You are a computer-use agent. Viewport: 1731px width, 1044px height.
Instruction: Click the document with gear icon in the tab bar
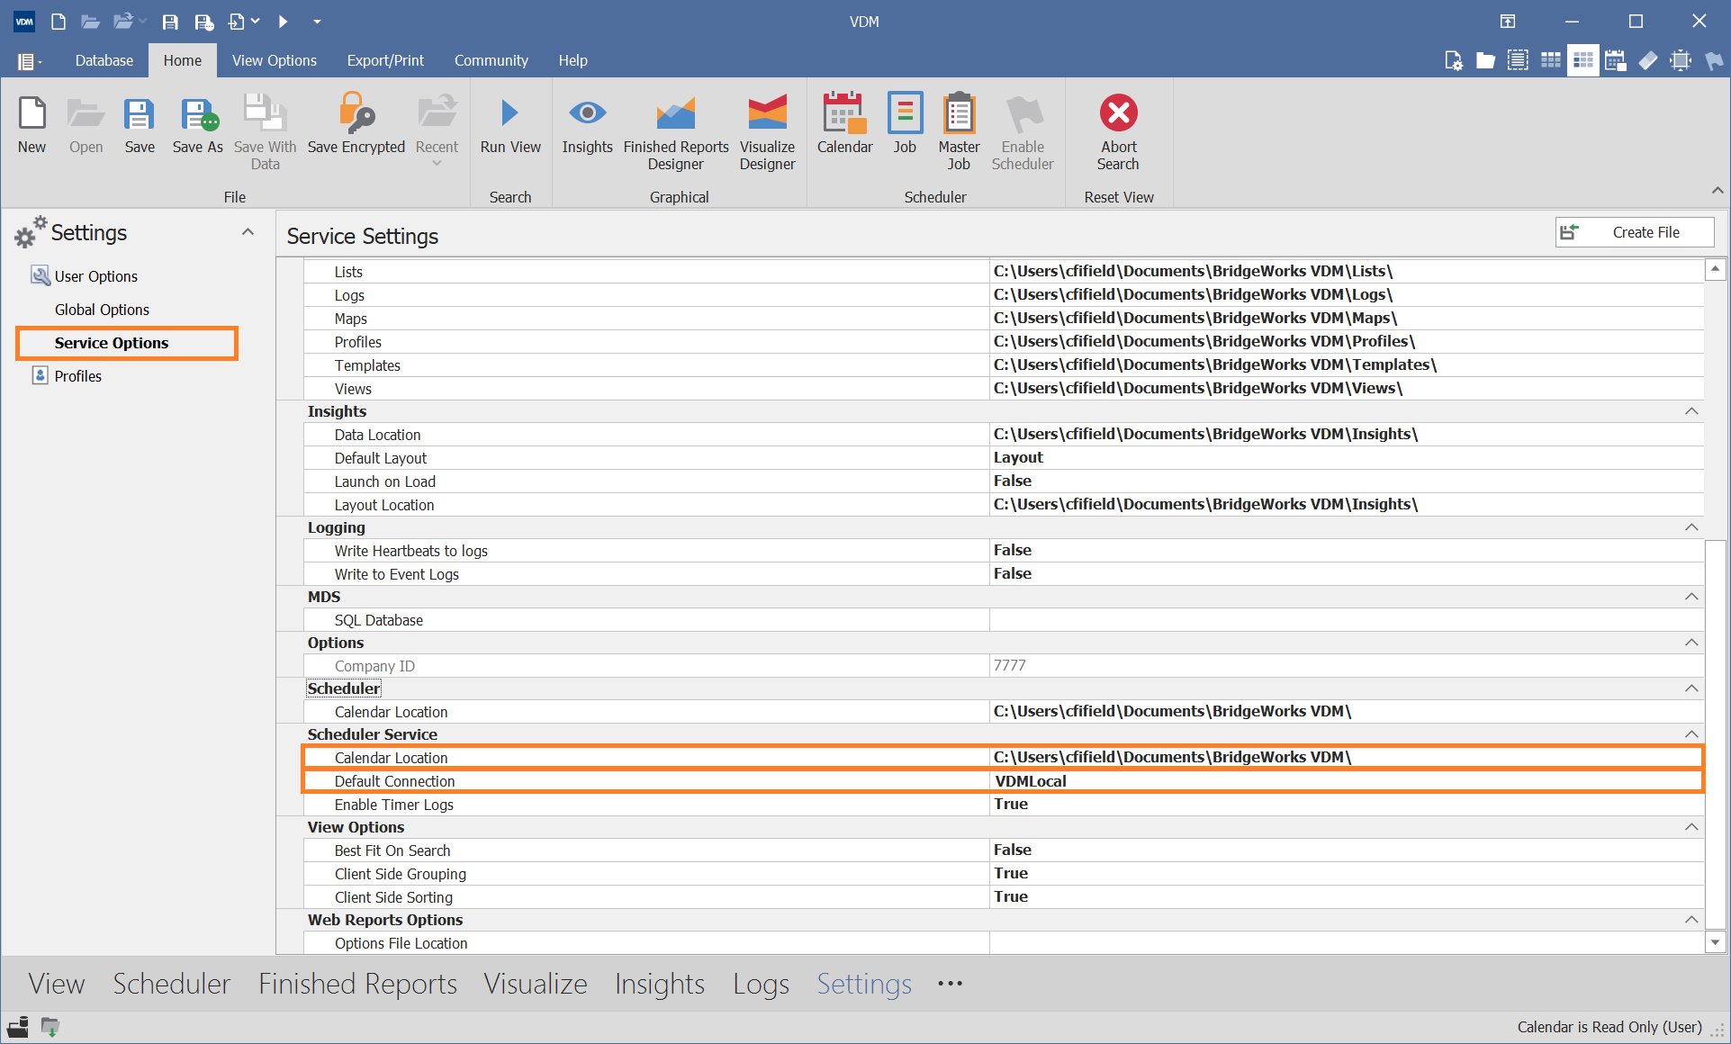[1453, 60]
